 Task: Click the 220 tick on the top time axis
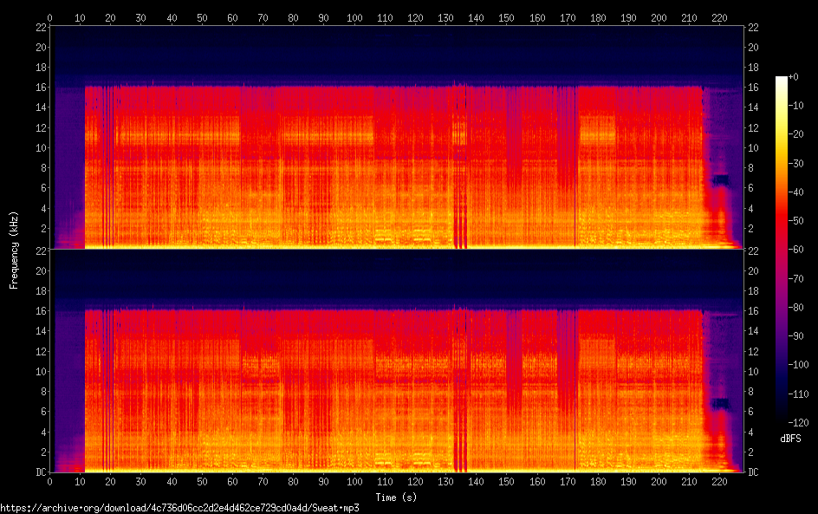coord(720,17)
